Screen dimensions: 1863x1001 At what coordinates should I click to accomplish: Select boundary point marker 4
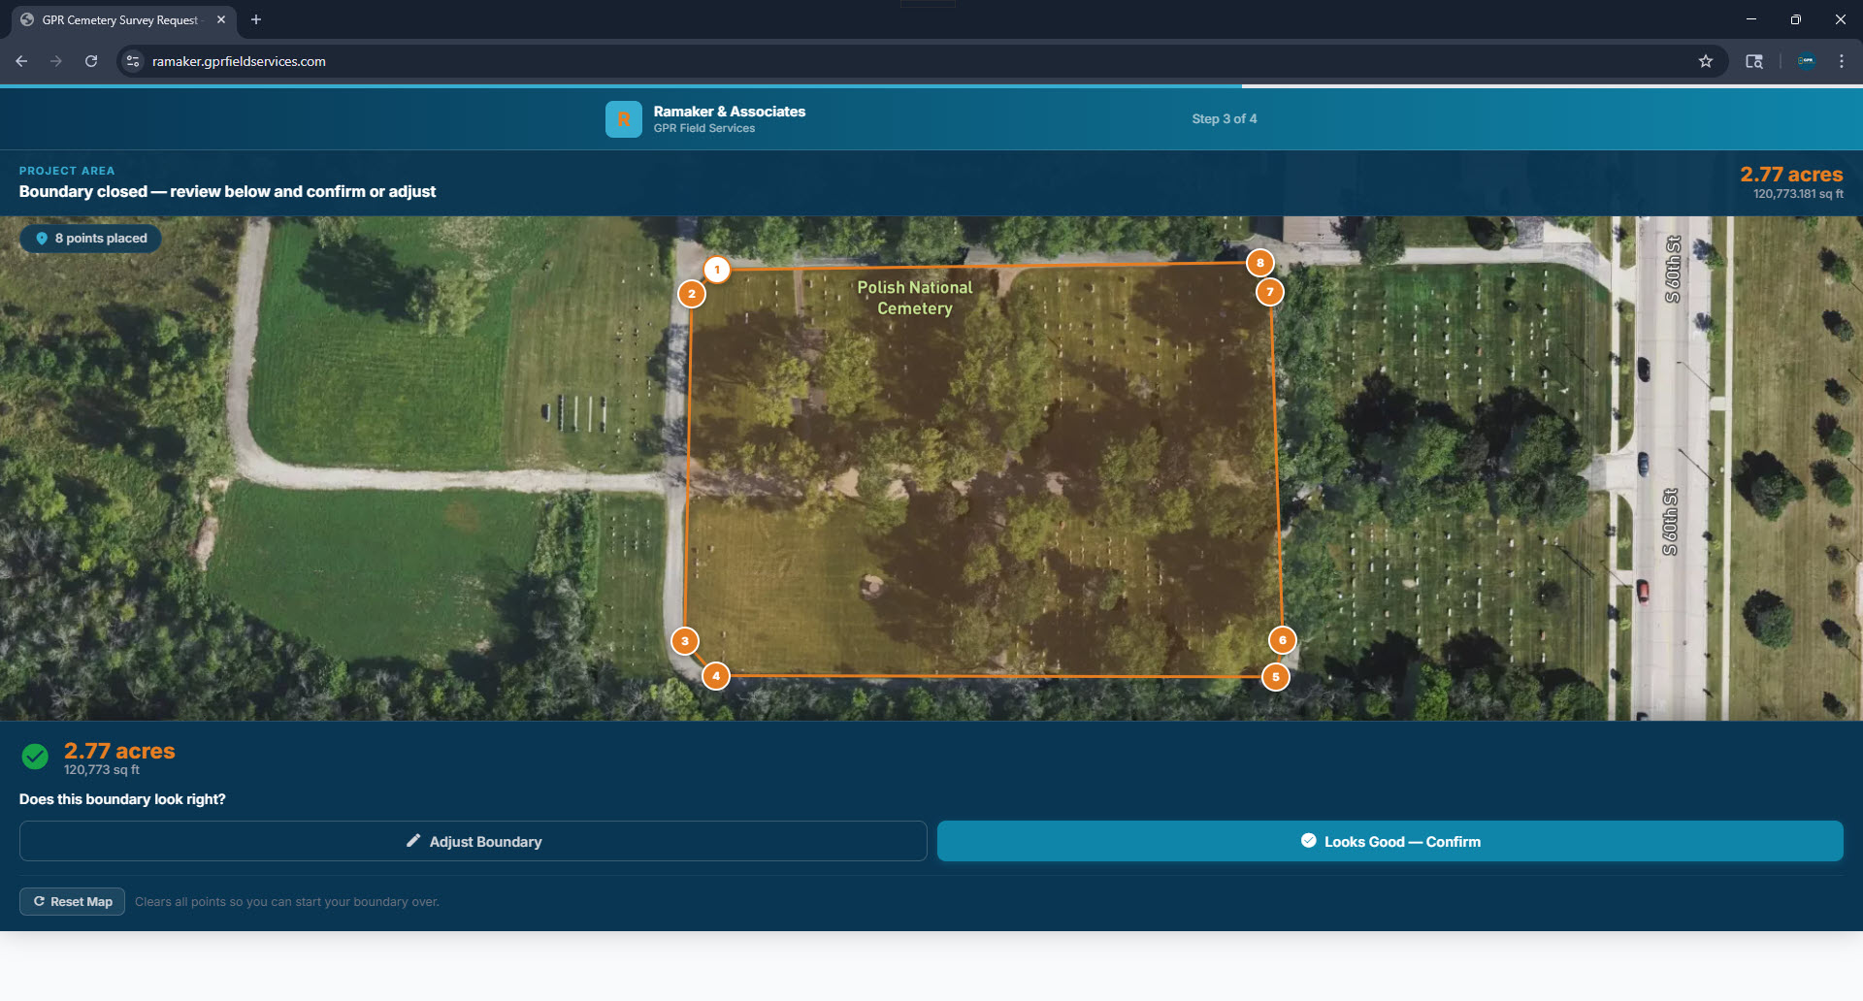[716, 676]
